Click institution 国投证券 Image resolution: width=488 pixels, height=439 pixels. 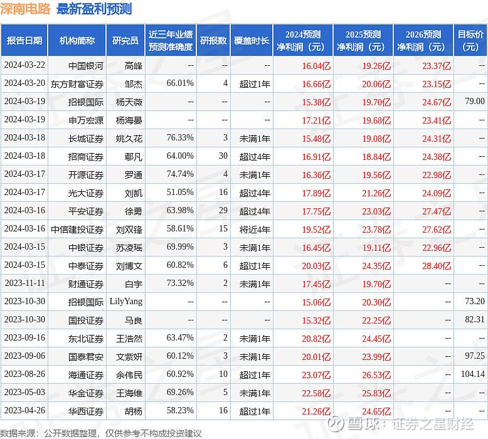click(x=85, y=320)
